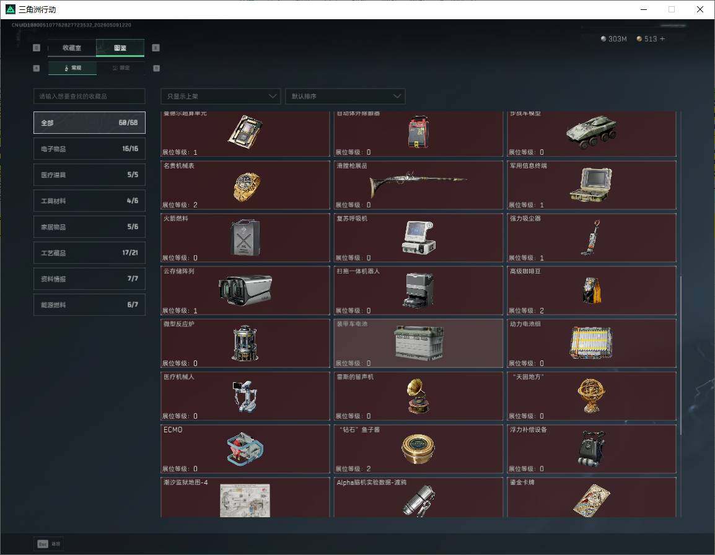Select the 高级咖啡豆 coffee bag icon
The height and width of the screenshot is (555, 715).
click(592, 290)
